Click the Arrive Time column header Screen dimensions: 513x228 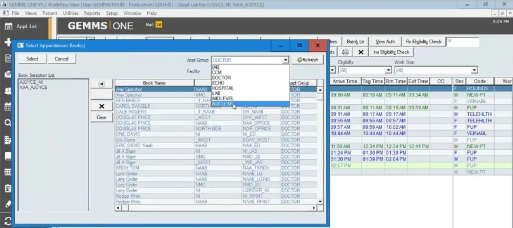point(345,81)
